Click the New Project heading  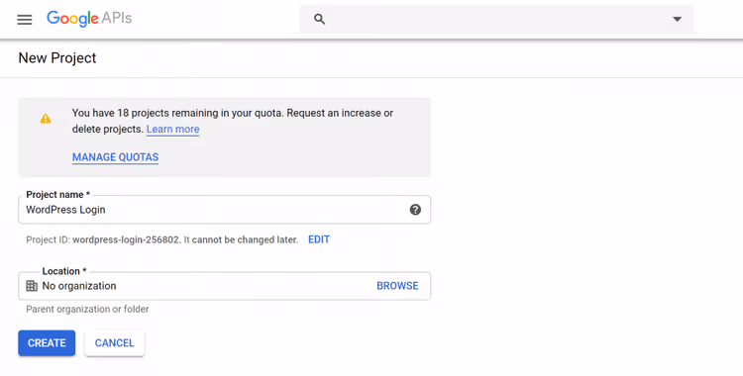[x=57, y=57]
